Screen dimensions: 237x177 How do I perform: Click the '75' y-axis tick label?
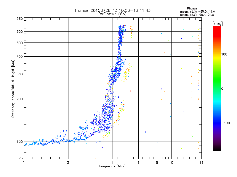click(21, 158)
